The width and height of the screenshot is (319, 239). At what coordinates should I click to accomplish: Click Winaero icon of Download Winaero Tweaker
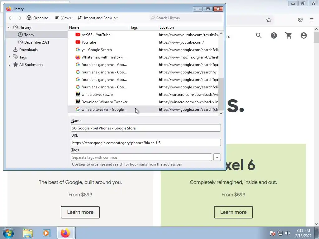pyautogui.click(x=78, y=102)
